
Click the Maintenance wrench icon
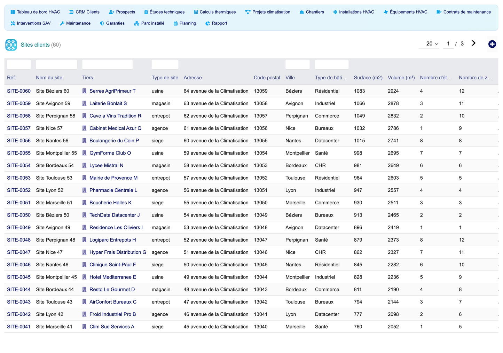62,23
